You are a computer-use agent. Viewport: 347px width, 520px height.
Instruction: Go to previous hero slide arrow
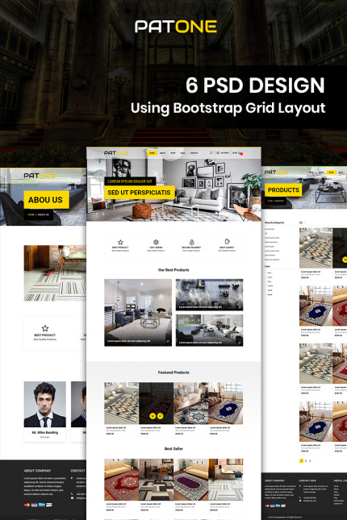tap(97, 214)
